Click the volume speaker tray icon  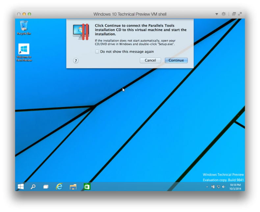(x=224, y=187)
